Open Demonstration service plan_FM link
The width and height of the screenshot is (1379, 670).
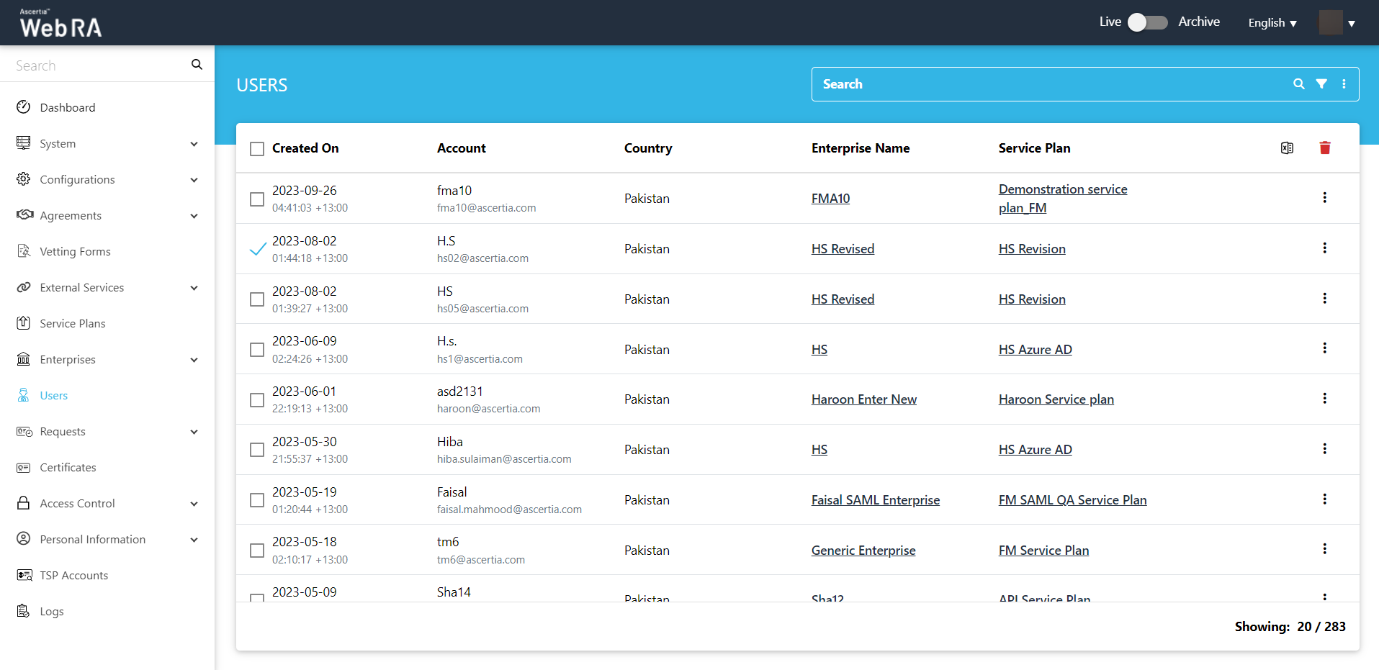1063,199
